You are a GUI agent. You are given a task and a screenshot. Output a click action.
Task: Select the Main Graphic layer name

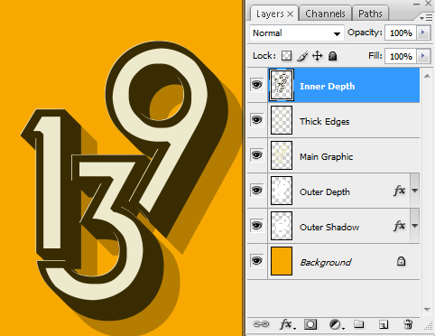pyautogui.click(x=327, y=157)
